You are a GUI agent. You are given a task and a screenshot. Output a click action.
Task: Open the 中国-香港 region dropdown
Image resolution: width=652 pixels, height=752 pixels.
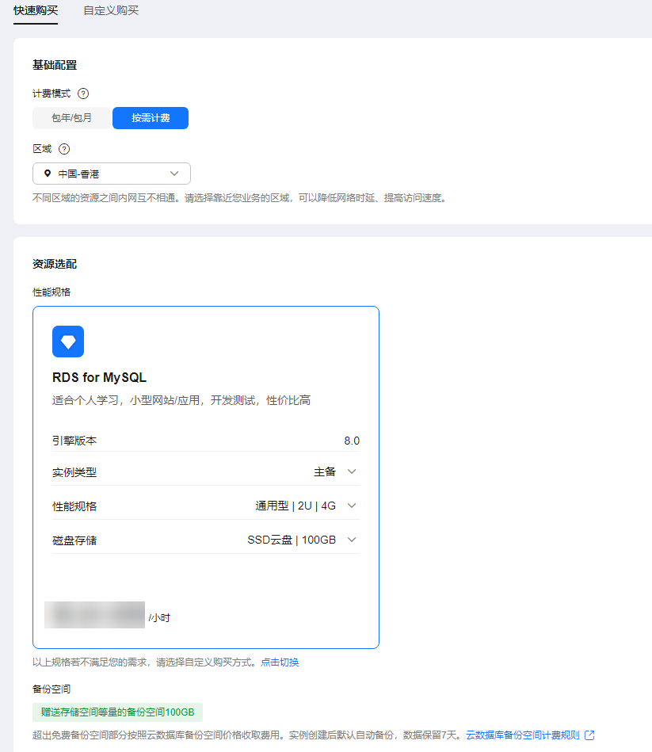coord(112,174)
